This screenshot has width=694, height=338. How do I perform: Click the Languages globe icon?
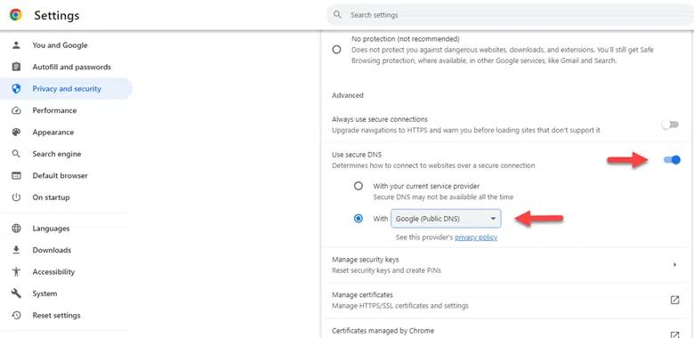[16, 229]
